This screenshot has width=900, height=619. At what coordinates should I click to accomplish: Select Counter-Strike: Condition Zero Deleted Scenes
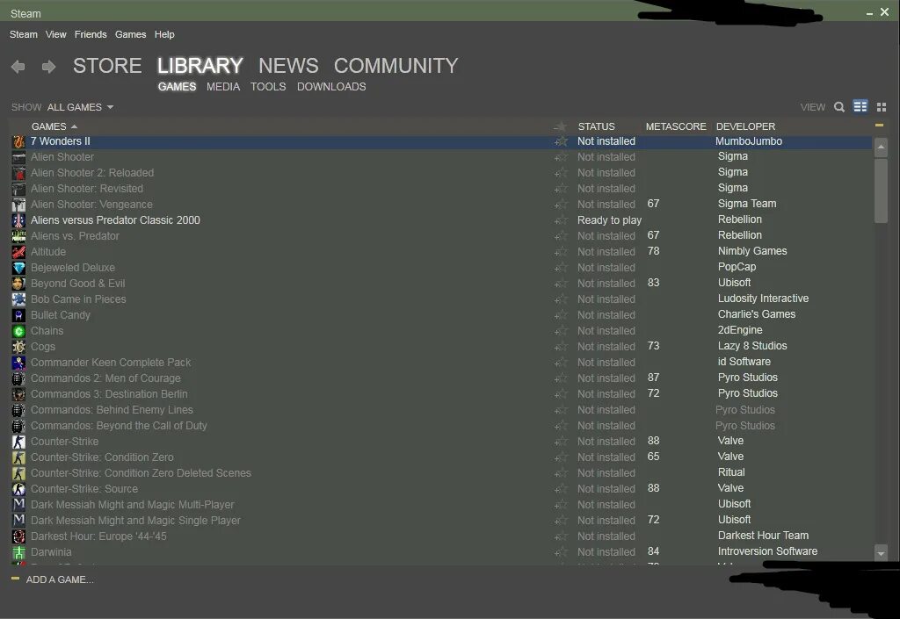coord(441,473)
